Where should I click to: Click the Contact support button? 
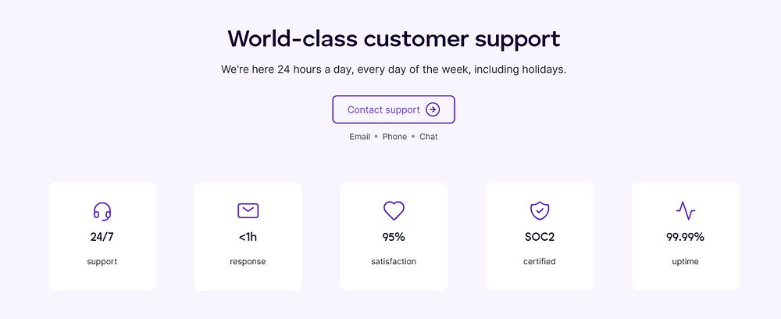(394, 109)
